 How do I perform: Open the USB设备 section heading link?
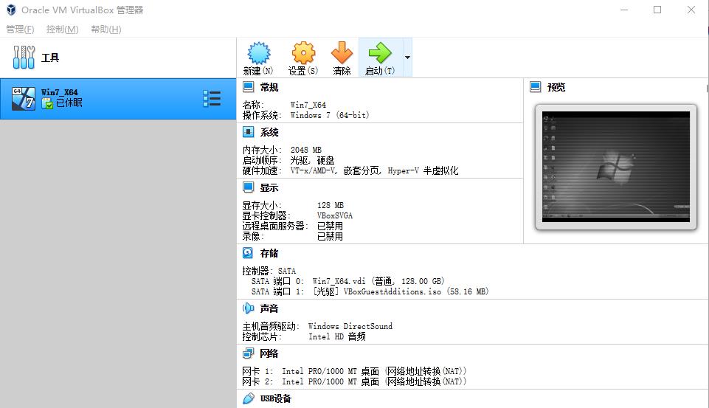(x=276, y=398)
